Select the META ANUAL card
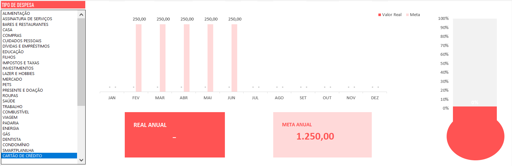This screenshot has width=512, height=166. 322,135
